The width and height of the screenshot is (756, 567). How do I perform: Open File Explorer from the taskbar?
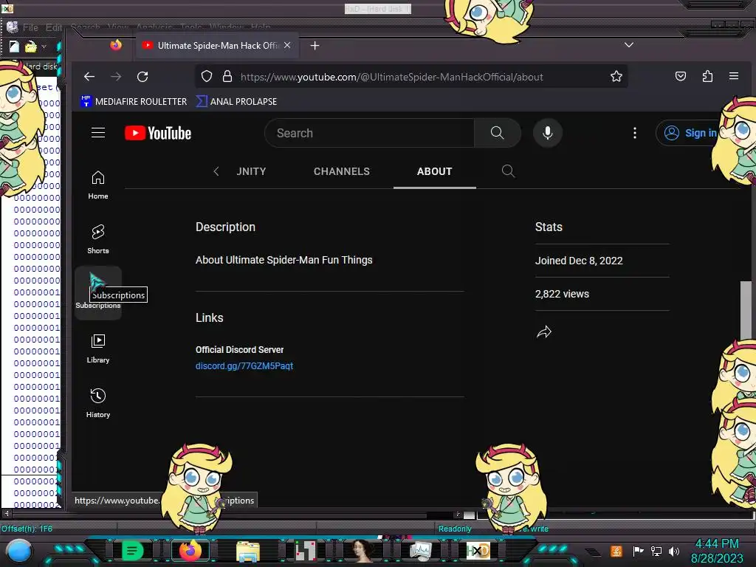[x=248, y=551]
